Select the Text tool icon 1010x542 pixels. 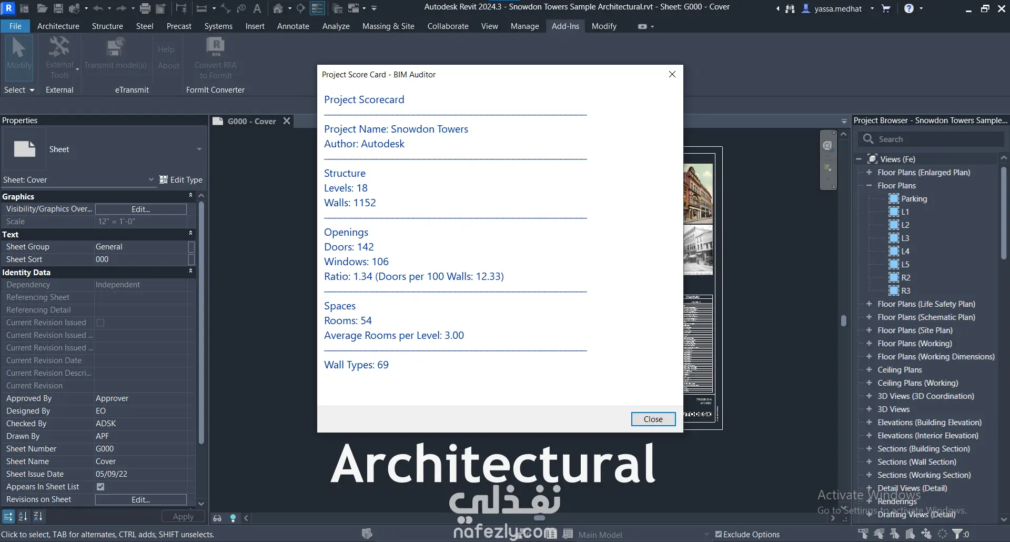point(257,8)
